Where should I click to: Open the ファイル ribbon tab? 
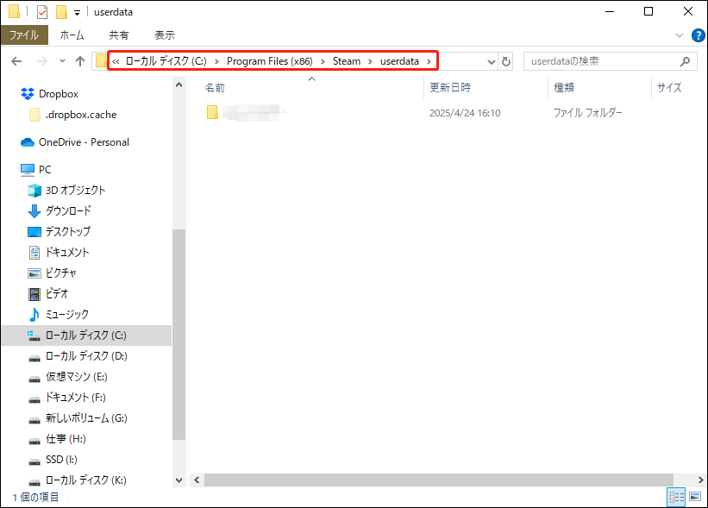[x=24, y=35]
